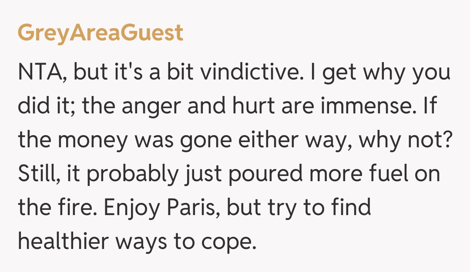The width and height of the screenshot is (470, 272).
Task: Open the GreyAreaGuest user profile
Action: click(101, 33)
